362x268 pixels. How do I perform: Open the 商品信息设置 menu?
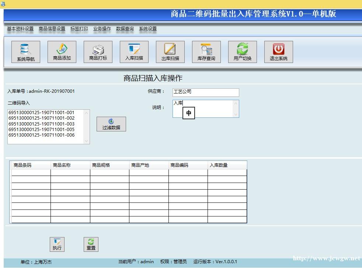(x=52, y=29)
